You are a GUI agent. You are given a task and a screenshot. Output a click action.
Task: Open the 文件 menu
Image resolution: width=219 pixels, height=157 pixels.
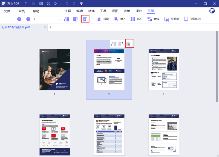(x=7, y=11)
